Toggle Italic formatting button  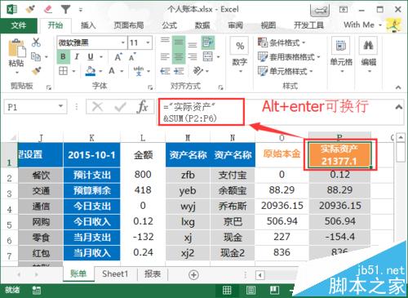77,57
